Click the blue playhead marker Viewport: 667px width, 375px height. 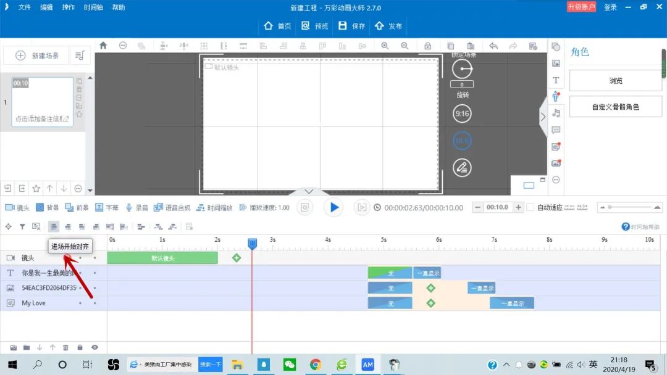coord(252,244)
